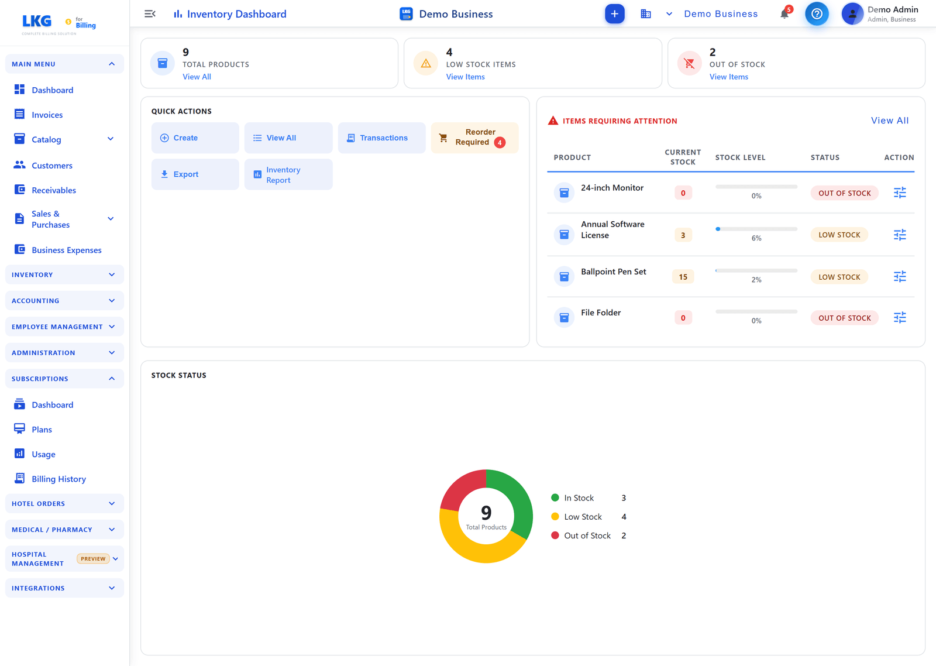Click the File Folder product icon
The height and width of the screenshot is (666, 936).
[564, 317]
